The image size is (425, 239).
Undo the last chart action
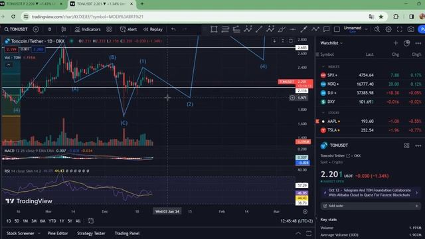click(x=173, y=29)
